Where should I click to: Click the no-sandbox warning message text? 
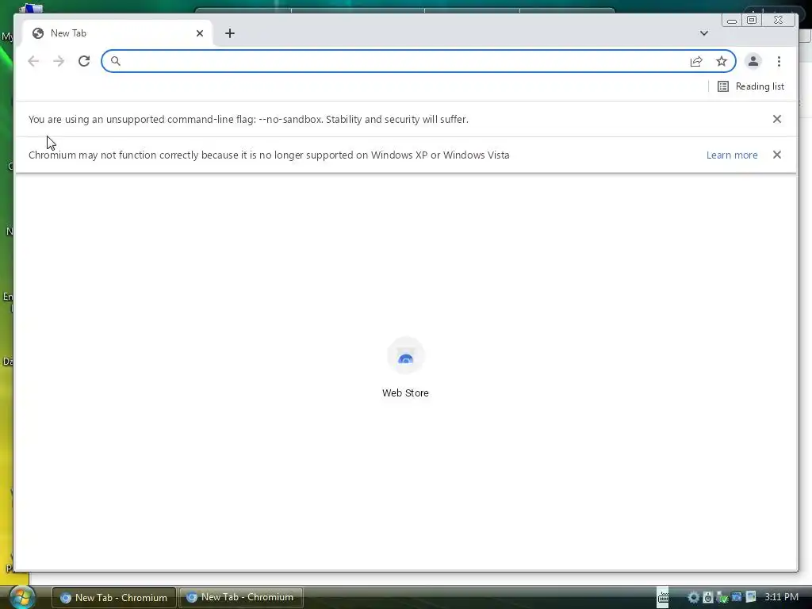(248, 119)
